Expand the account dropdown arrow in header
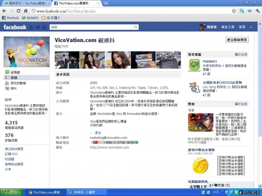Screen dimensions: 262x196 [251, 27]
